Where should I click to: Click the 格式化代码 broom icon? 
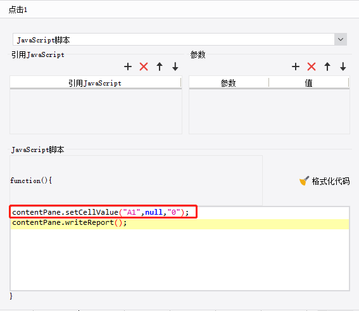(305, 181)
